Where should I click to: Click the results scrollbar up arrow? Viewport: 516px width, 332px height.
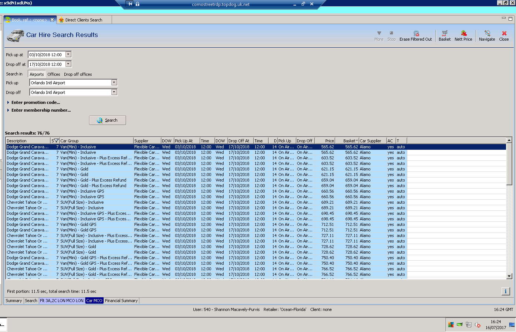tap(509, 140)
